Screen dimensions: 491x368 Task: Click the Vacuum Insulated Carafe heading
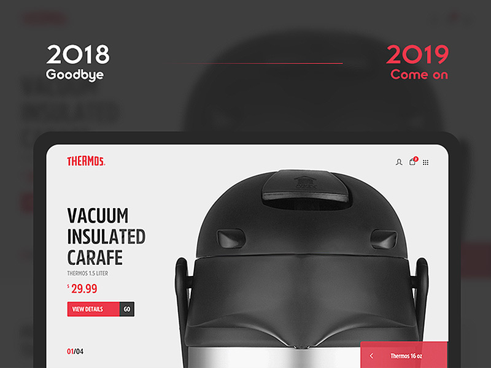tap(106, 236)
